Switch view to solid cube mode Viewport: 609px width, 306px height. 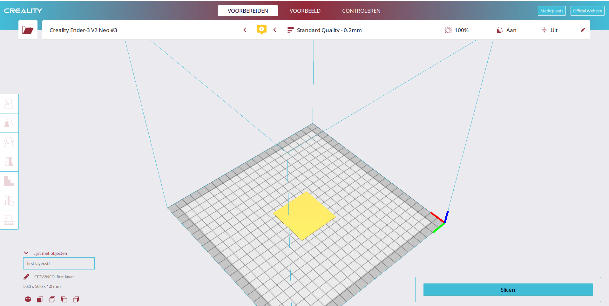28,299
